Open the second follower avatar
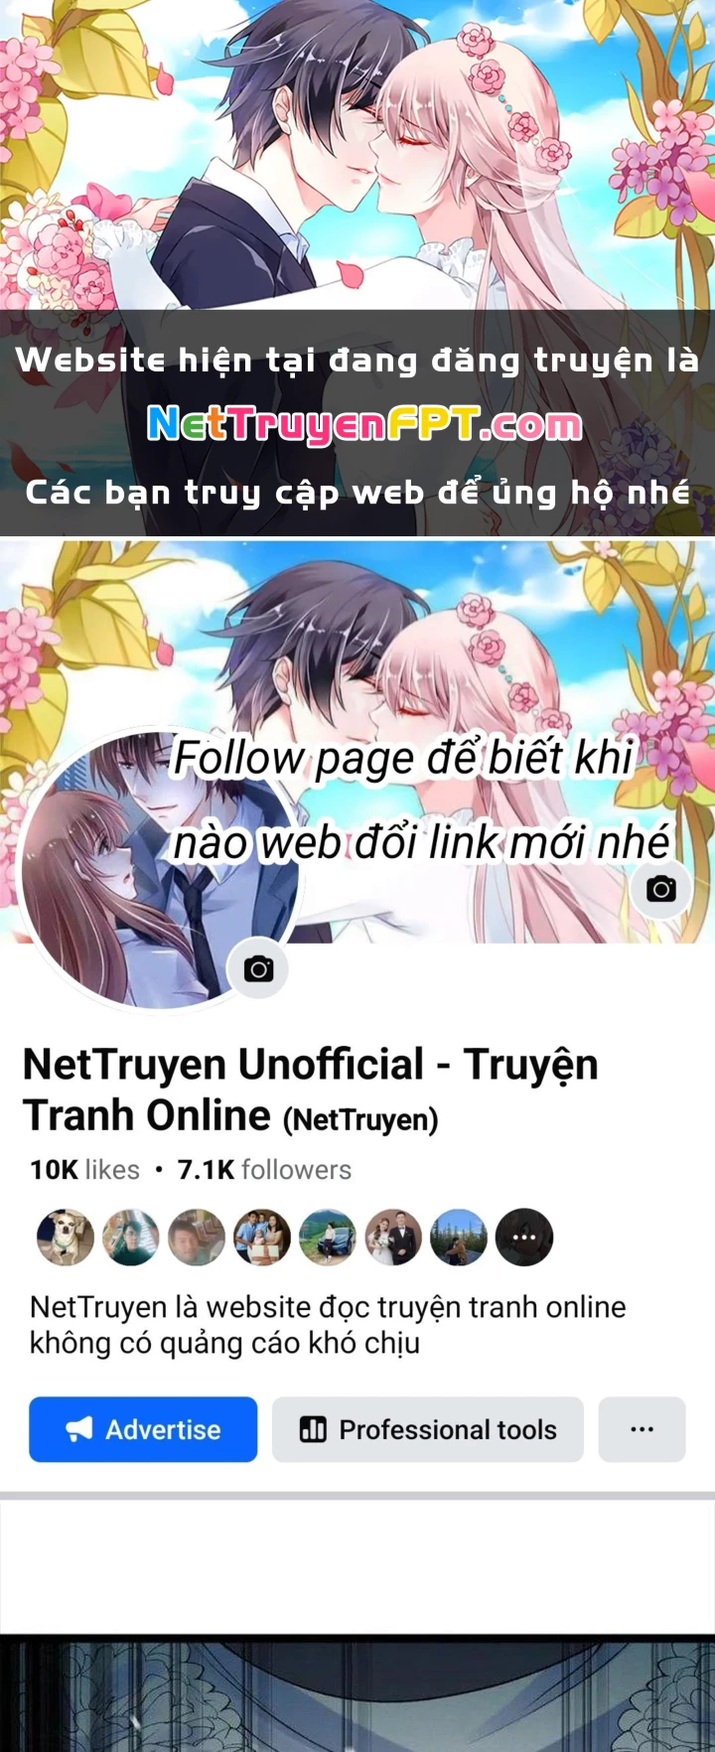 [131, 1237]
